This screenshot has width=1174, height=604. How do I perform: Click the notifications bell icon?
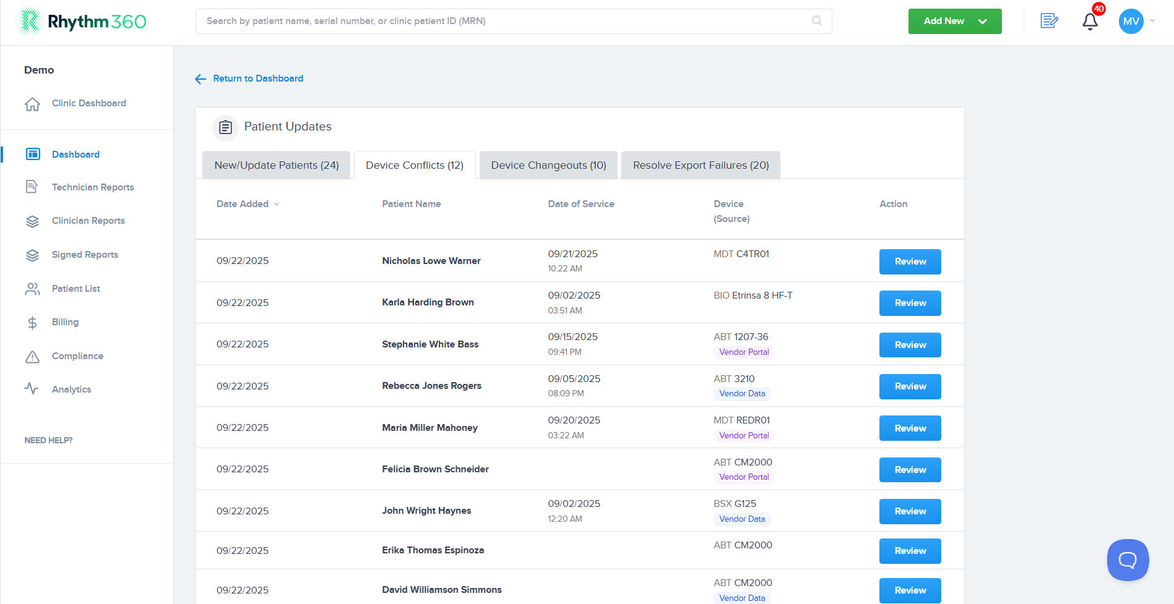click(1090, 22)
